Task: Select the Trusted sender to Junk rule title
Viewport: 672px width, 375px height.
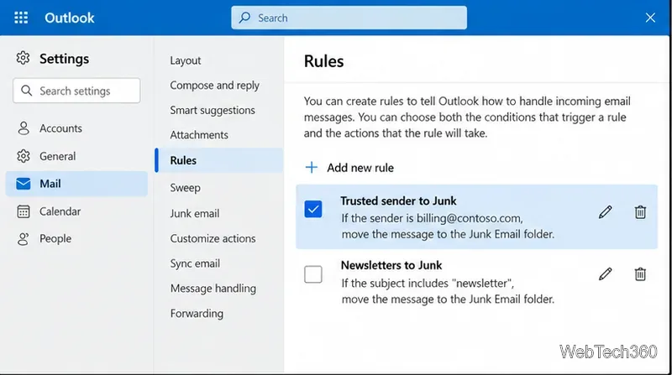Action: tap(398, 201)
